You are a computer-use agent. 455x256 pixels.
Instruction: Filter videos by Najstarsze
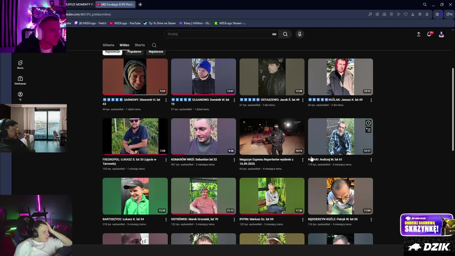(x=156, y=52)
